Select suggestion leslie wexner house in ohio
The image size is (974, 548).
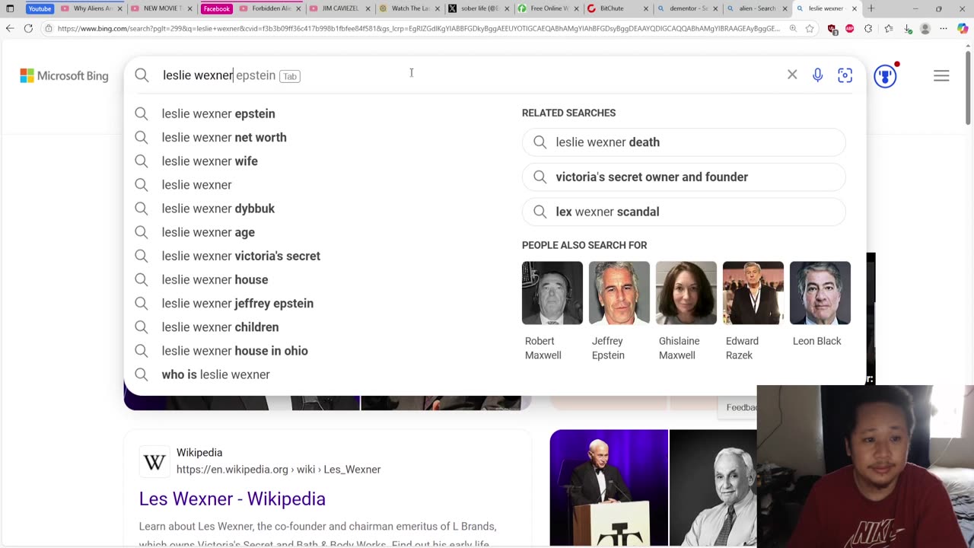tap(234, 350)
